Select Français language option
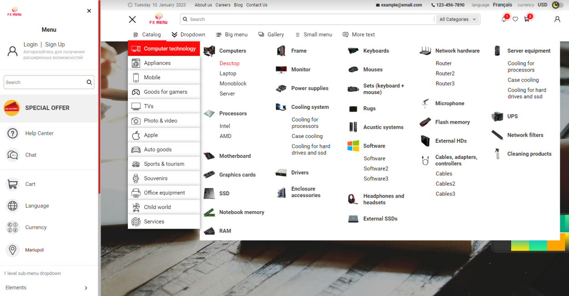569x296 pixels. [502, 5]
